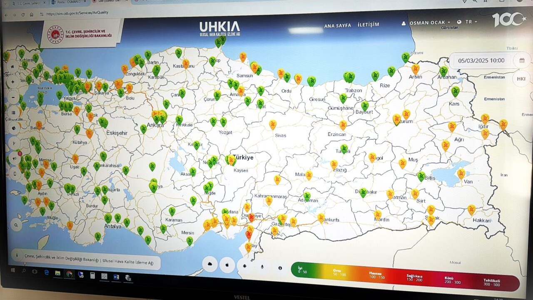This screenshot has height=300, width=533.
Task: Zoom out with the minus button
Action: coord(13,97)
